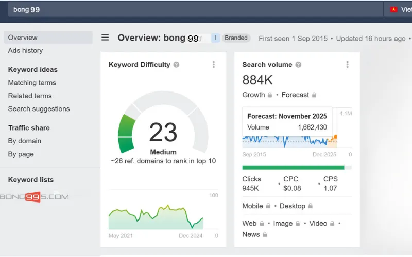Click the Forecast locked link

coord(295,95)
